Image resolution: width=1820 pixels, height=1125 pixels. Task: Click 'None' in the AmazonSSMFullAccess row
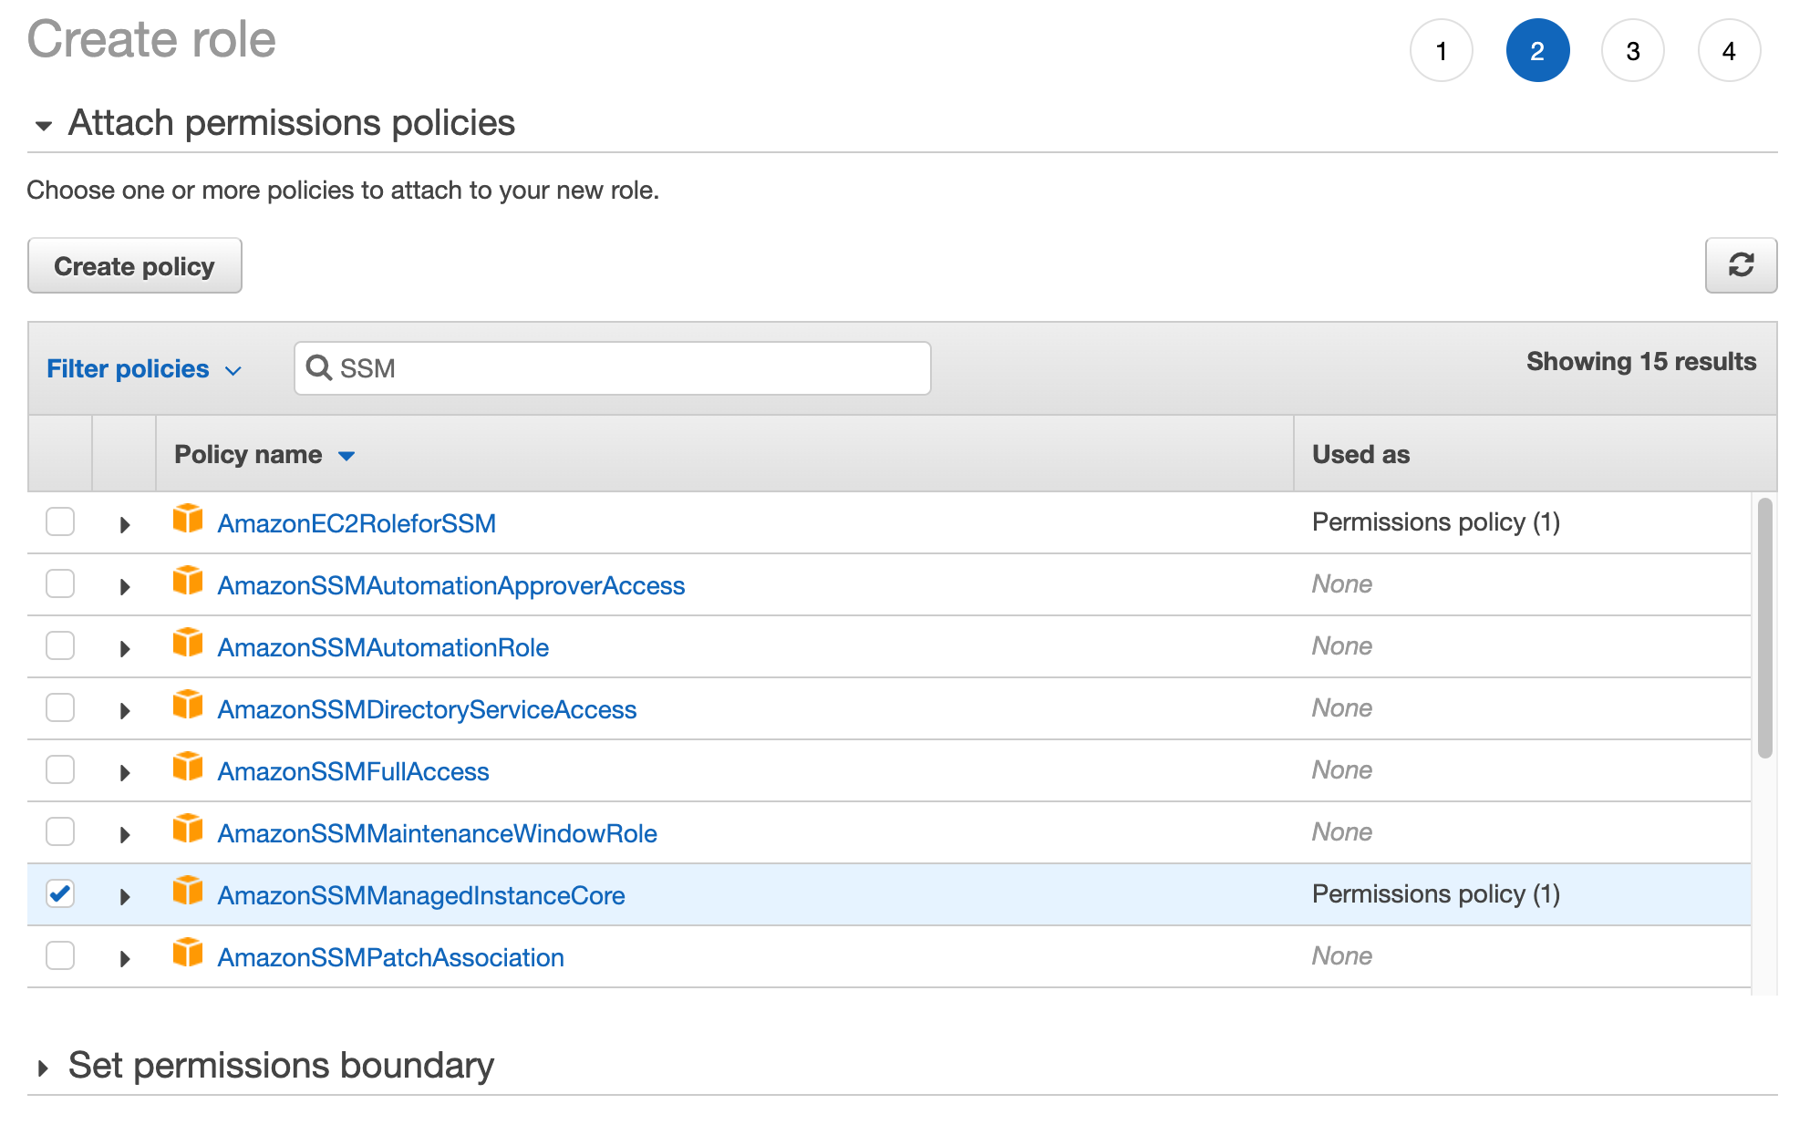(1342, 769)
